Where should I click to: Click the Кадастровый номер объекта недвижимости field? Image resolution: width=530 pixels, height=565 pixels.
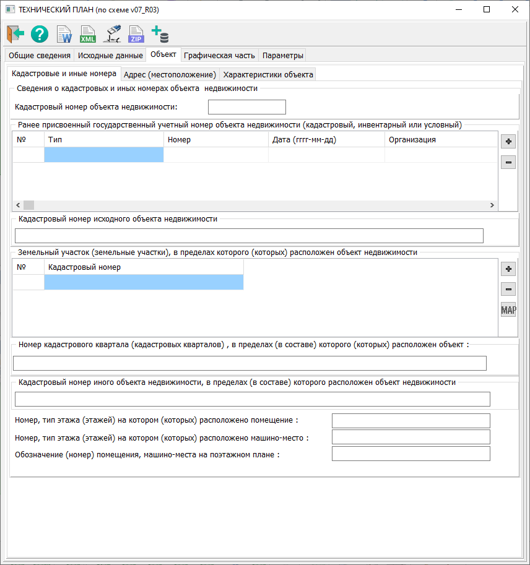click(246, 107)
